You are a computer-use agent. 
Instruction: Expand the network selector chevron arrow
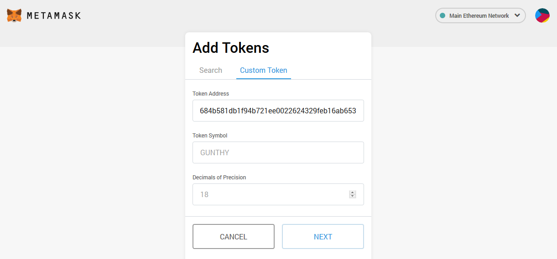click(517, 15)
